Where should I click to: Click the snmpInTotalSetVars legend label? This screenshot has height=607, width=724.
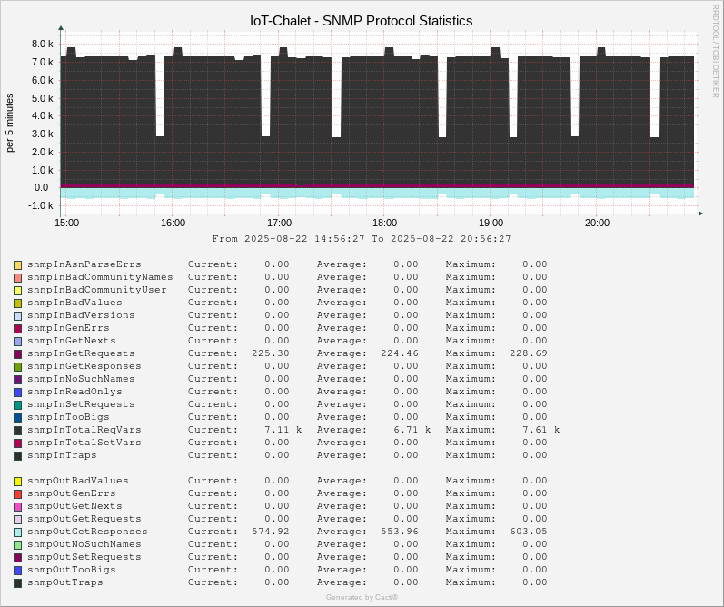84,443
